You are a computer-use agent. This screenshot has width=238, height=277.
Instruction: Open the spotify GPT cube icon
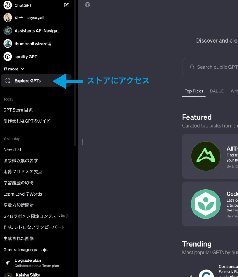pos(8,56)
